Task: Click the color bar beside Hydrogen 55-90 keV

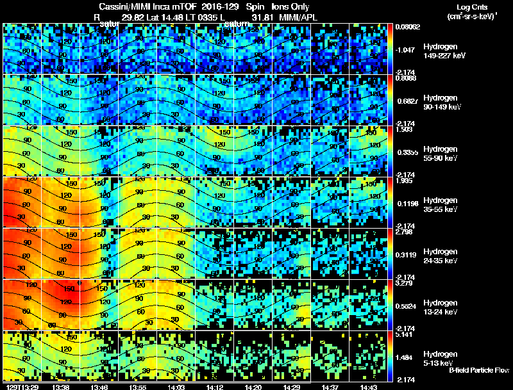Action: pos(390,151)
